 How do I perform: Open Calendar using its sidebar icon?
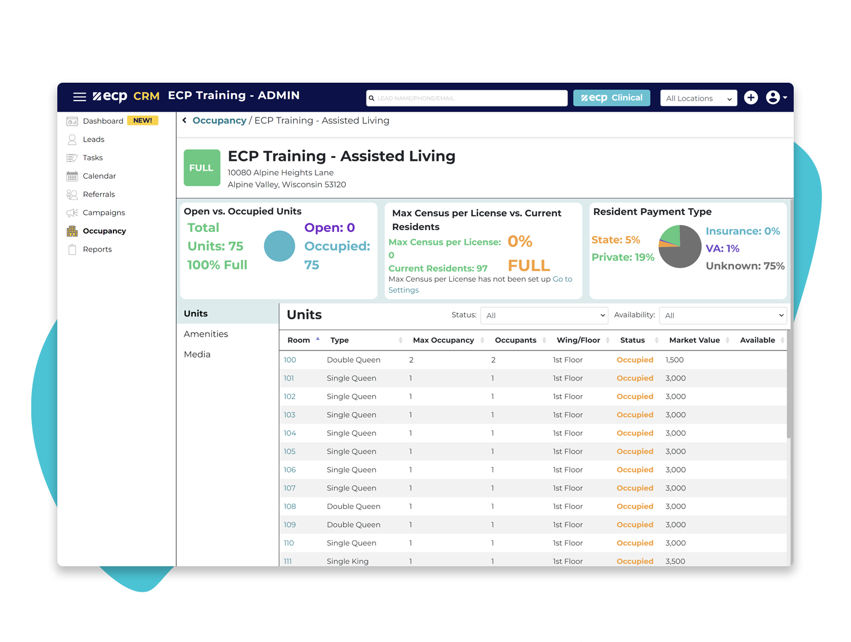[x=72, y=176]
